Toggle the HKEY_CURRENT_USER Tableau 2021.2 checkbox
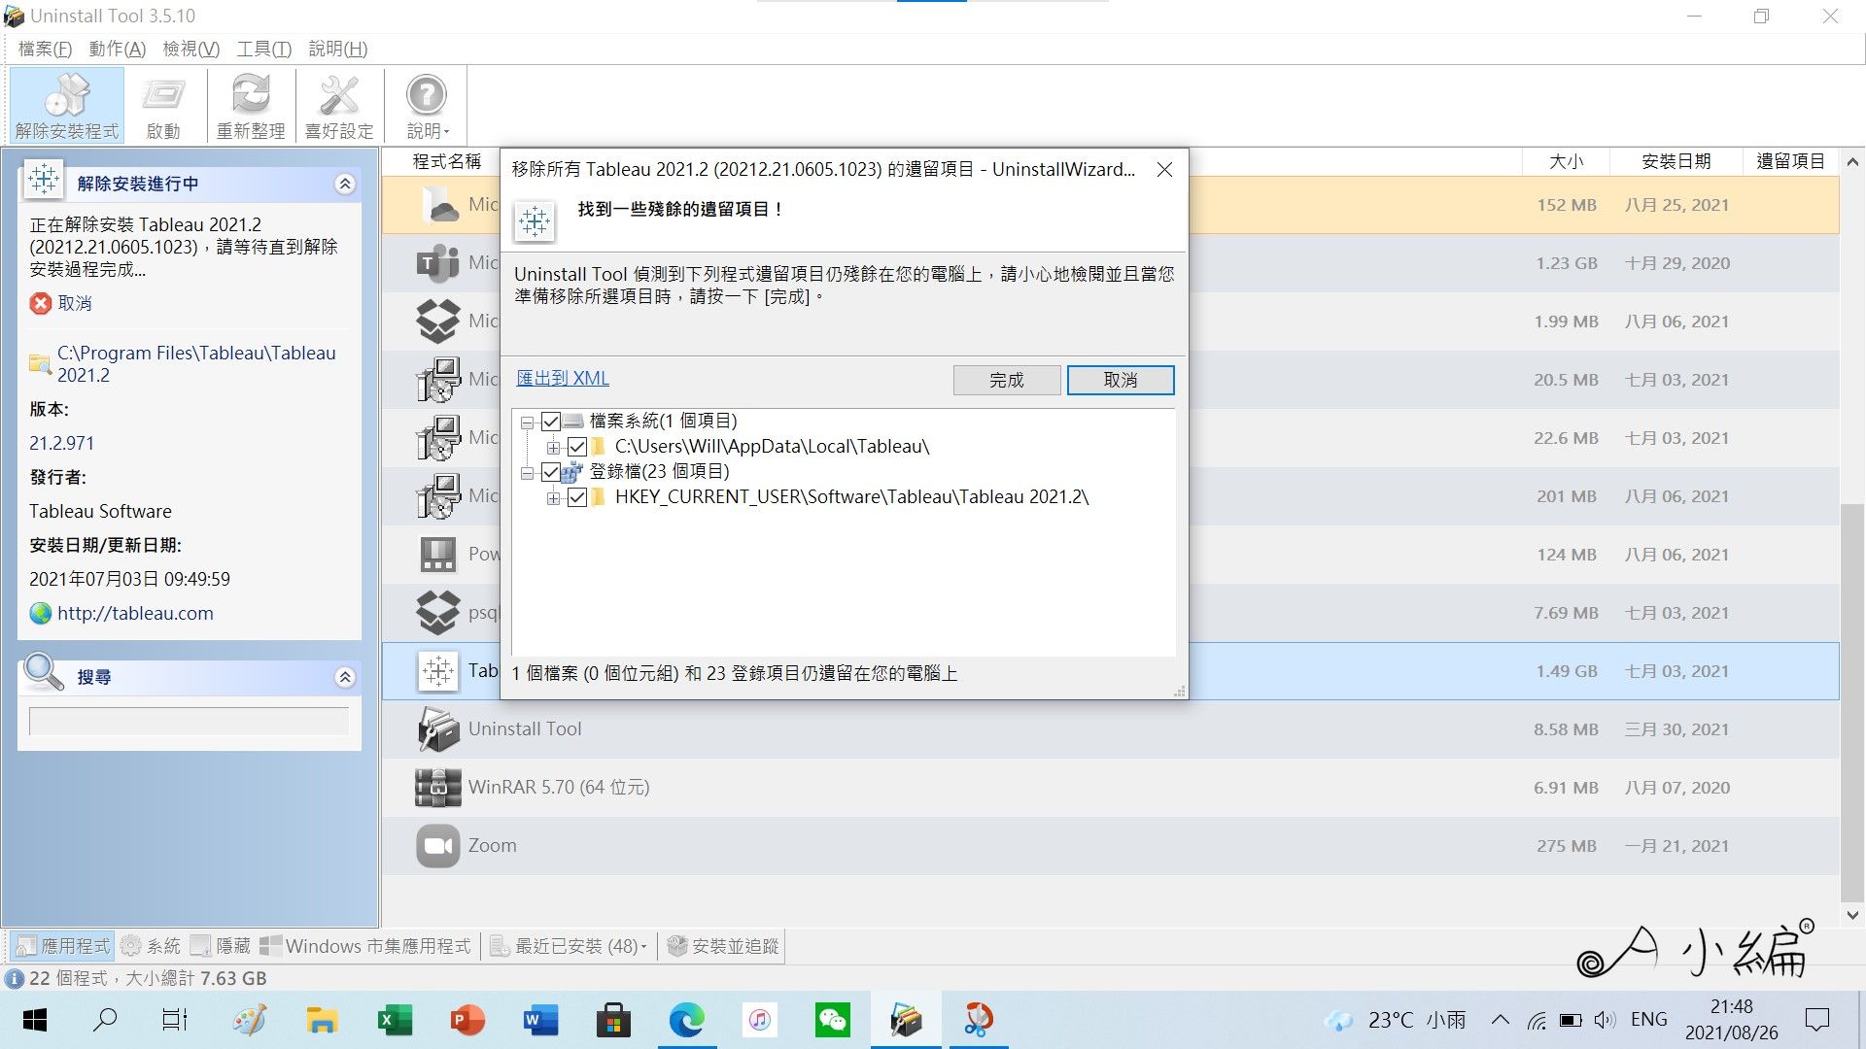Screen dimensions: 1866x1049 coord(577,497)
